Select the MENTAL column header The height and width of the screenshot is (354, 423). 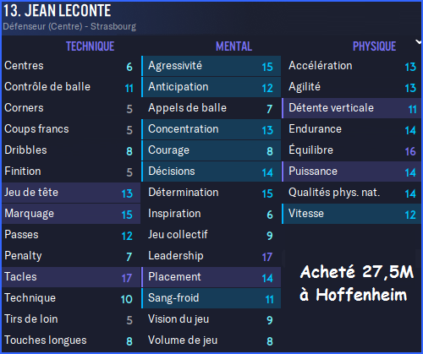[x=233, y=46]
